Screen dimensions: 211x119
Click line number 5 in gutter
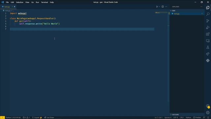pyautogui.click(x=6, y=24)
